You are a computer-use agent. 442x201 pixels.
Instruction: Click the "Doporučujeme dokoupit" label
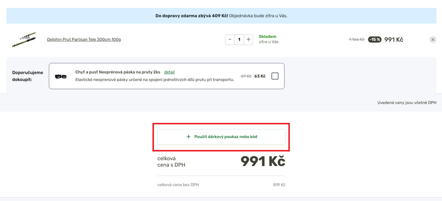tap(28, 76)
